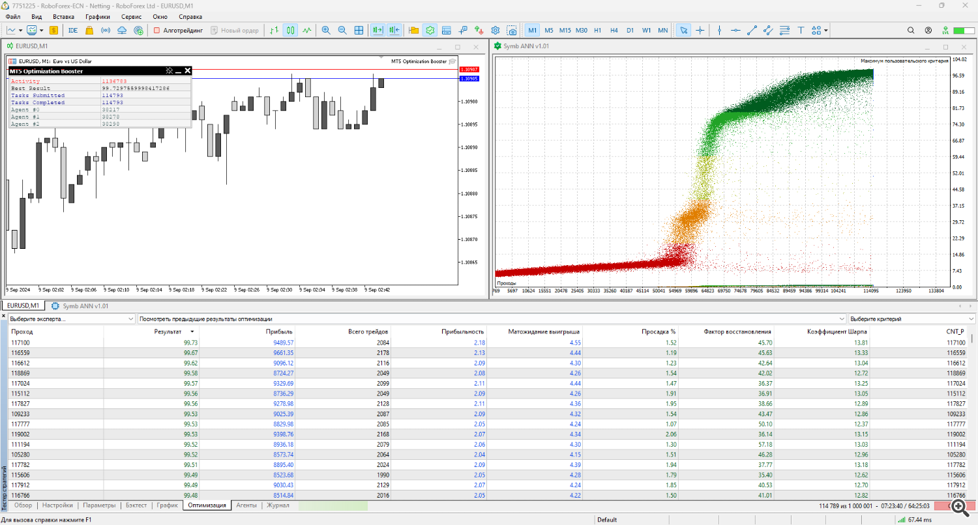Image resolution: width=978 pixels, height=525 pixels.
Task: Switch chart to candlestick display mode
Action: pyautogui.click(x=290, y=30)
